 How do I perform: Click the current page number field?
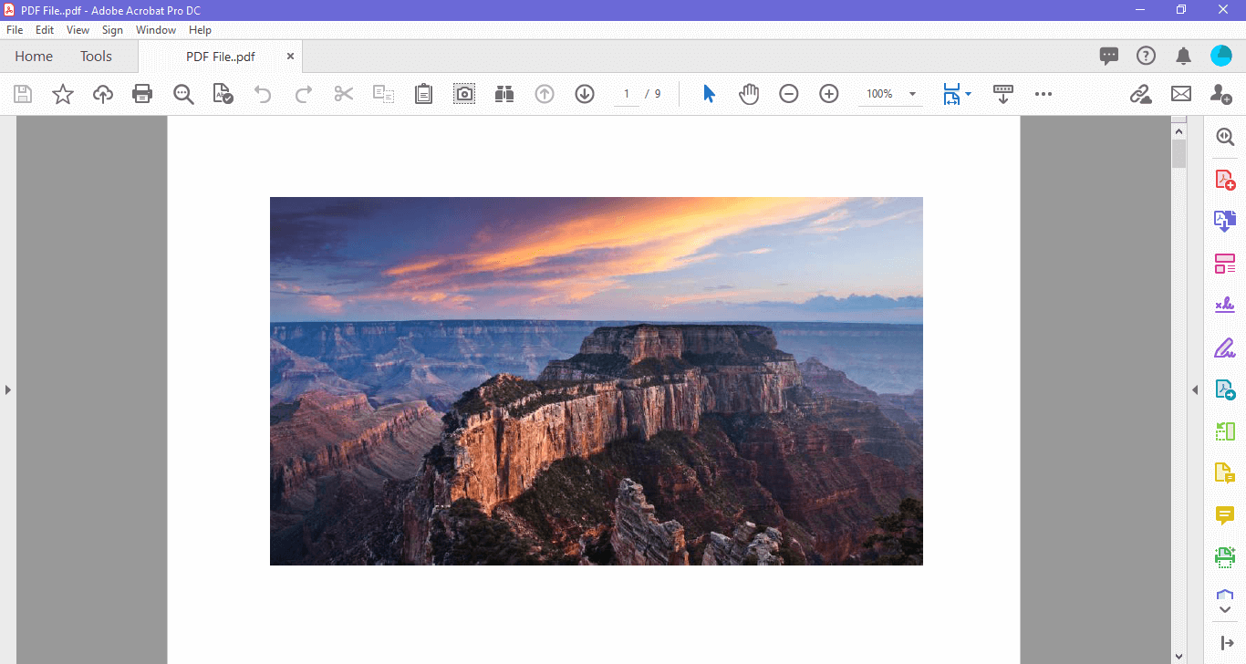(626, 94)
